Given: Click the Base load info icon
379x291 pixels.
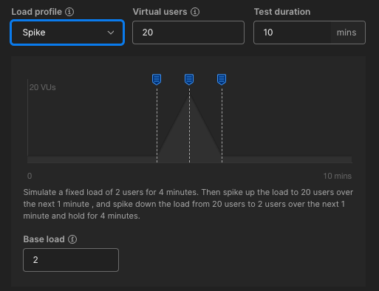Looking at the screenshot, I should click(x=72, y=239).
